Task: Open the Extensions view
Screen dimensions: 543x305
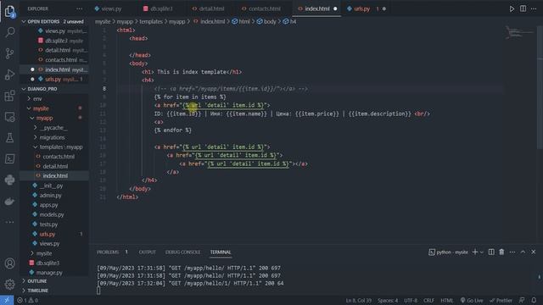Action: coord(9,96)
